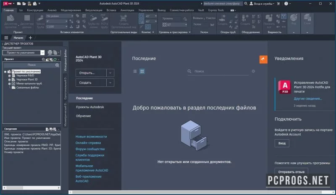Click the orange announcement megaphone icon
336x195 pixels.
(263, 59)
